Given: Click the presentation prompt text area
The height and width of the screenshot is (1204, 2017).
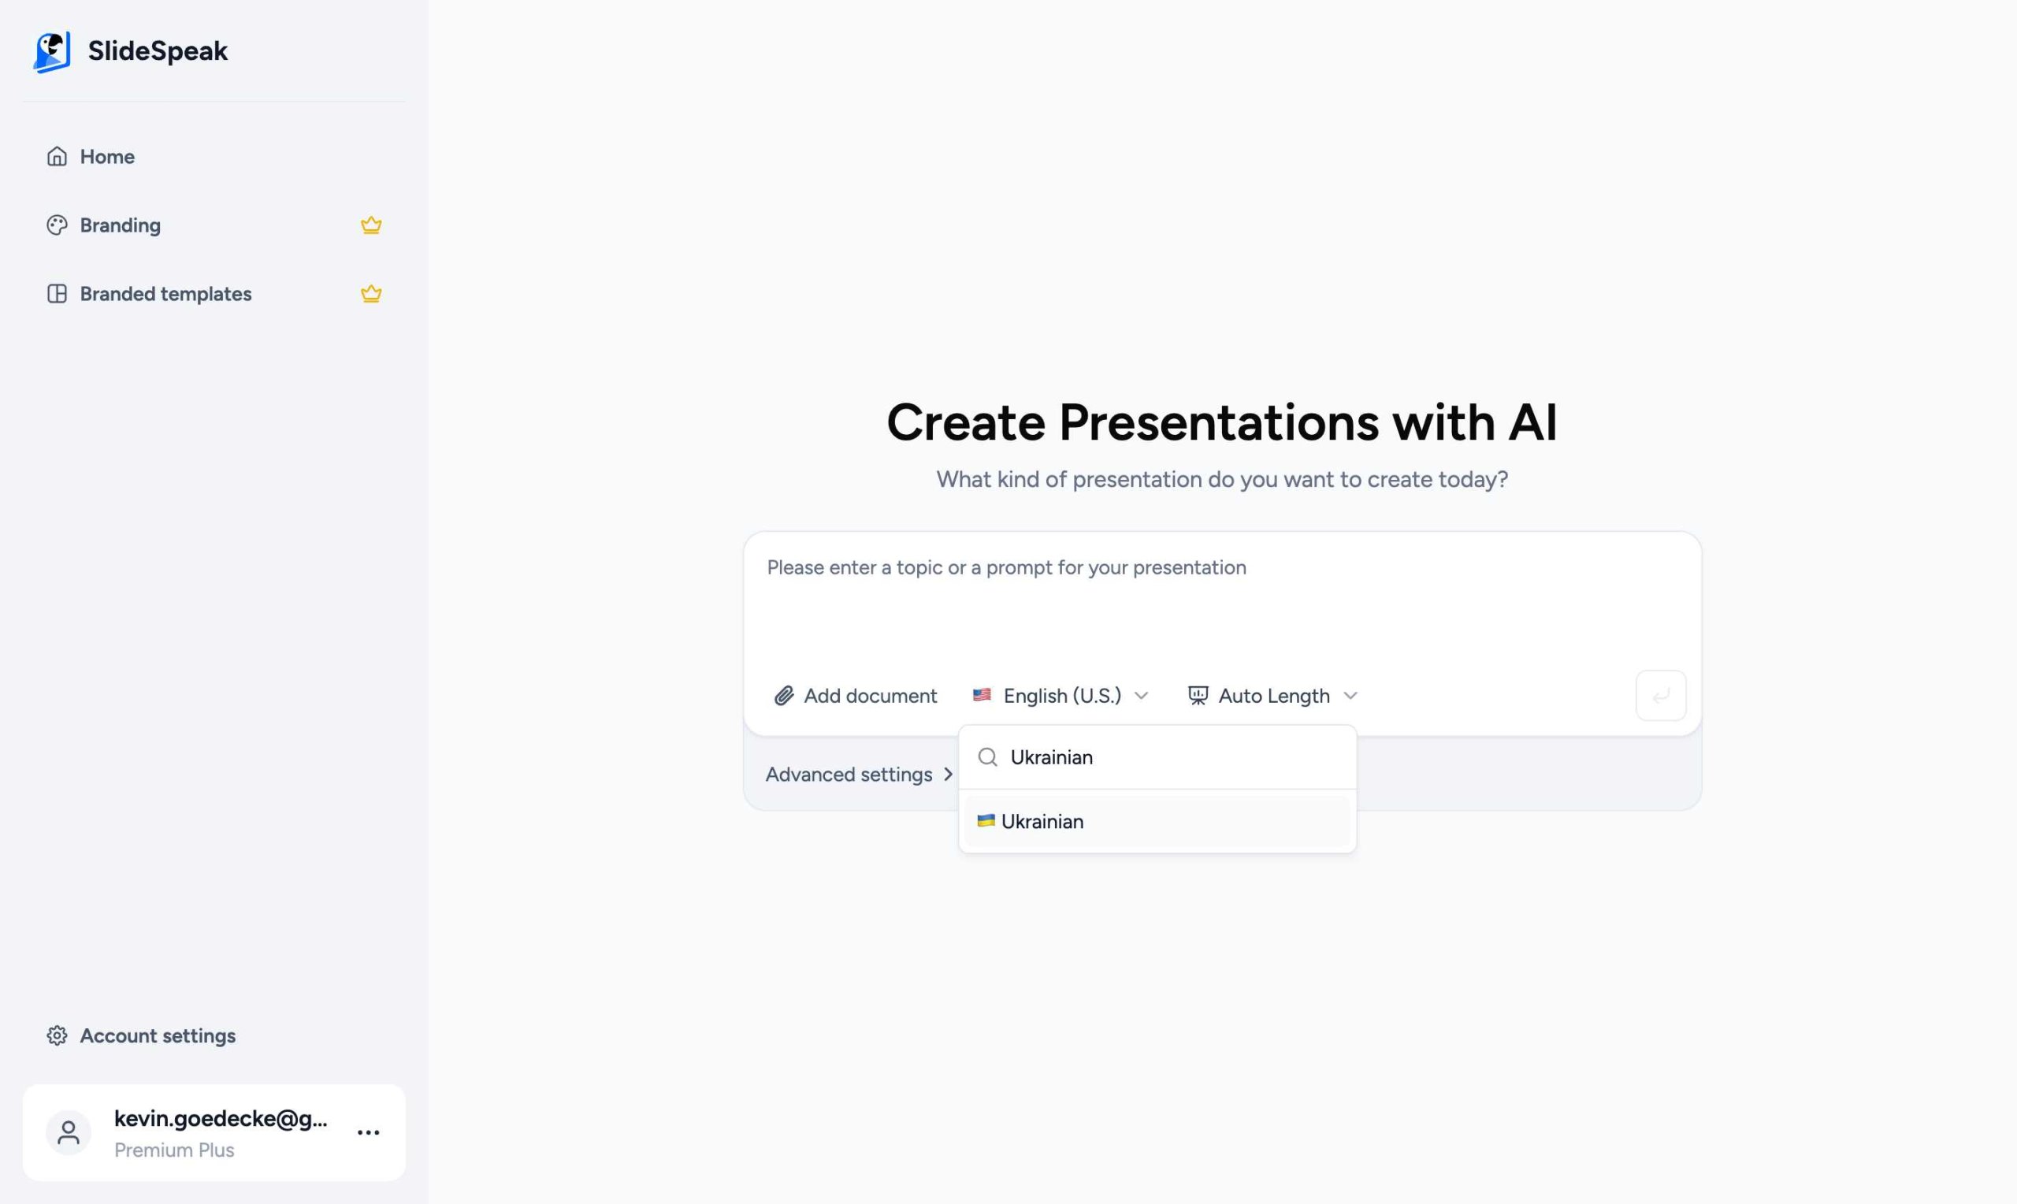Looking at the screenshot, I should click(x=1217, y=600).
